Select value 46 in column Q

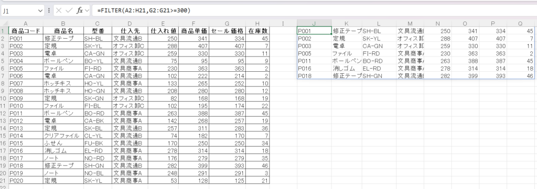[x=520, y=76]
